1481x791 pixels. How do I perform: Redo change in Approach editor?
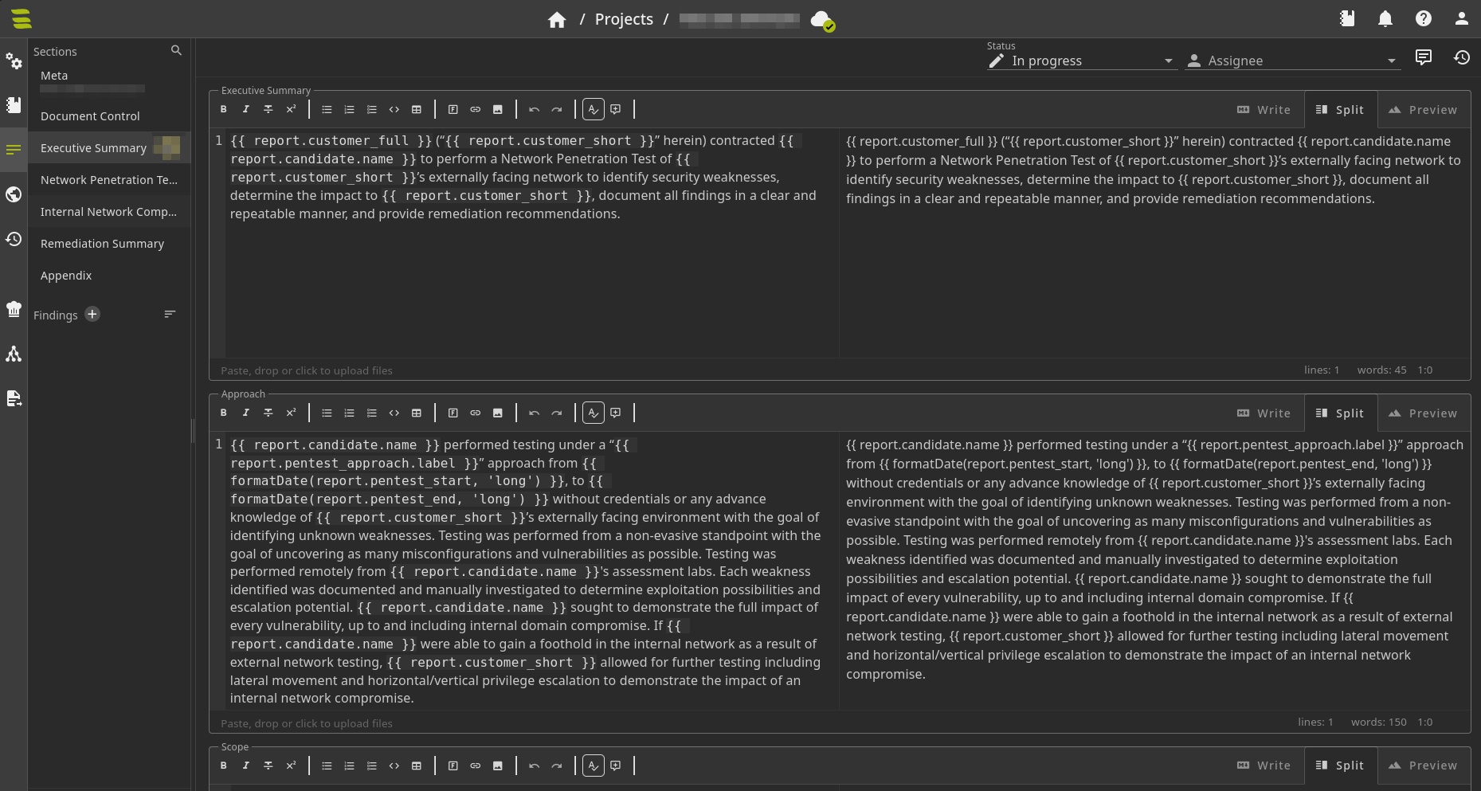557,413
